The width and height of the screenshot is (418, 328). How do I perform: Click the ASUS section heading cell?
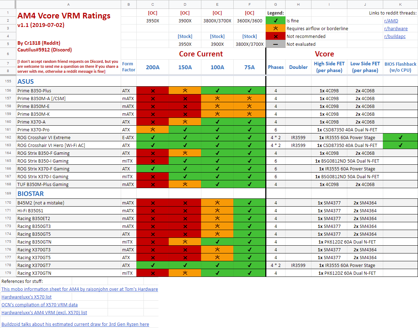pyautogui.click(x=69, y=81)
